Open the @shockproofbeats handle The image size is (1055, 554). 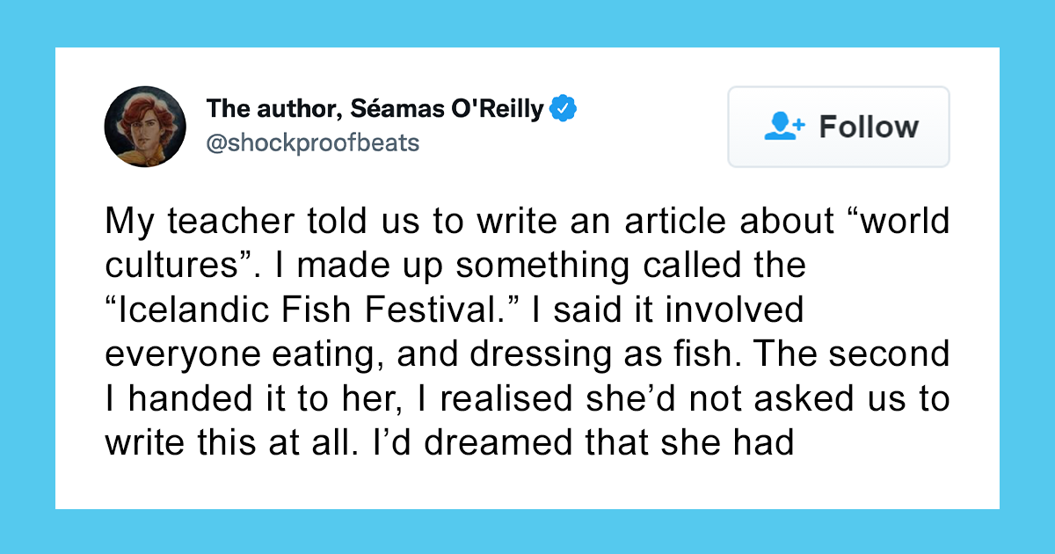click(312, 142)
